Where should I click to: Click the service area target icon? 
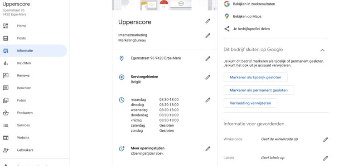click(121, 77)
